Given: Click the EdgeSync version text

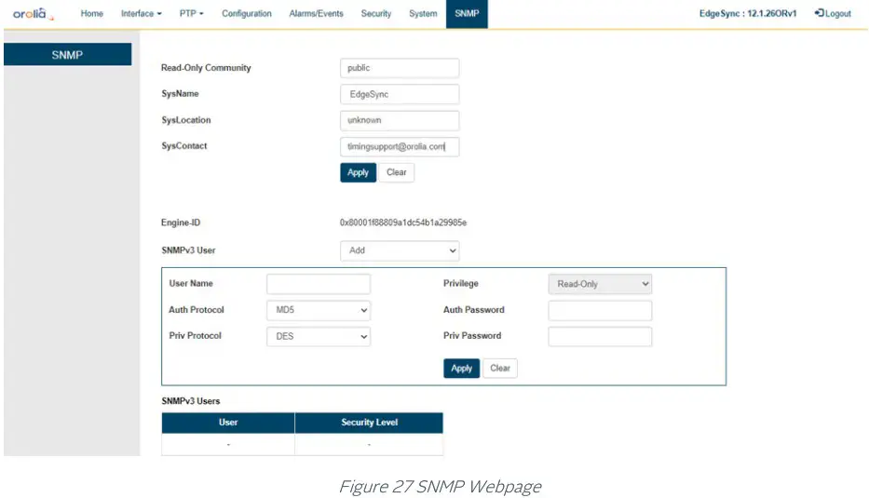Looking at the screenshot, I should coord(748,13).
